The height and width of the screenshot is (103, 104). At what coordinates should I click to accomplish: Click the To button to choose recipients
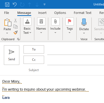pos(34,49)
